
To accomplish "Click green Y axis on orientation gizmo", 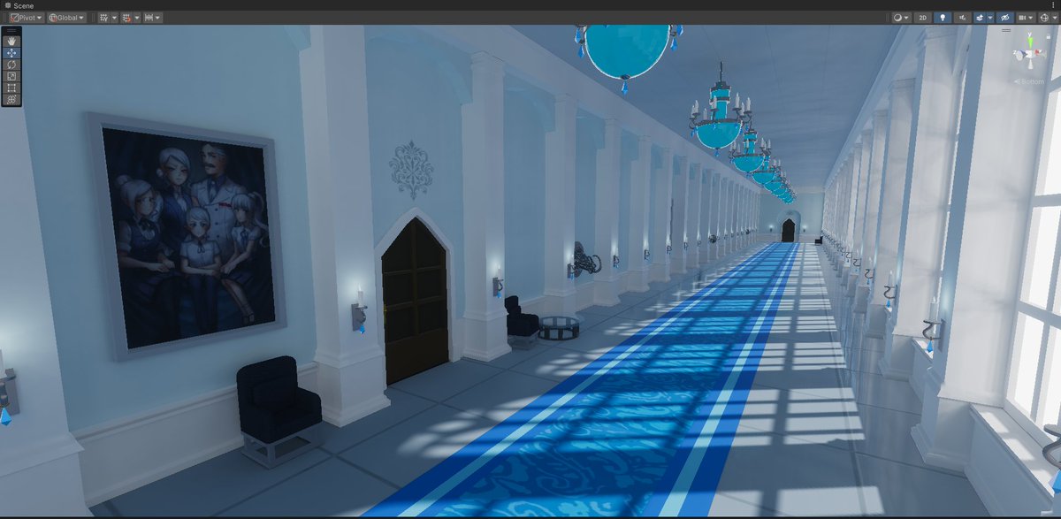I will 1030,41.
